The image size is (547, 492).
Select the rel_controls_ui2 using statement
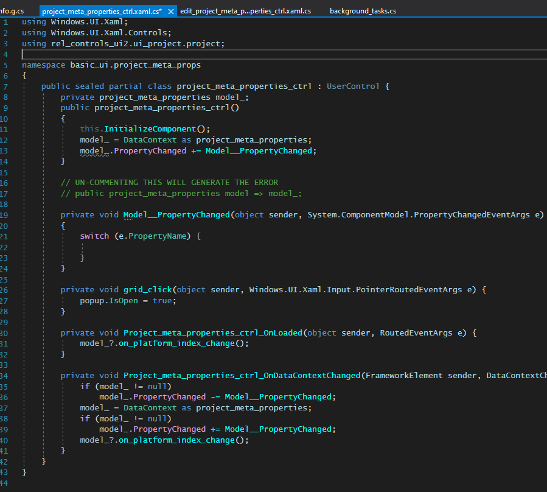click(x=122, y=43)
